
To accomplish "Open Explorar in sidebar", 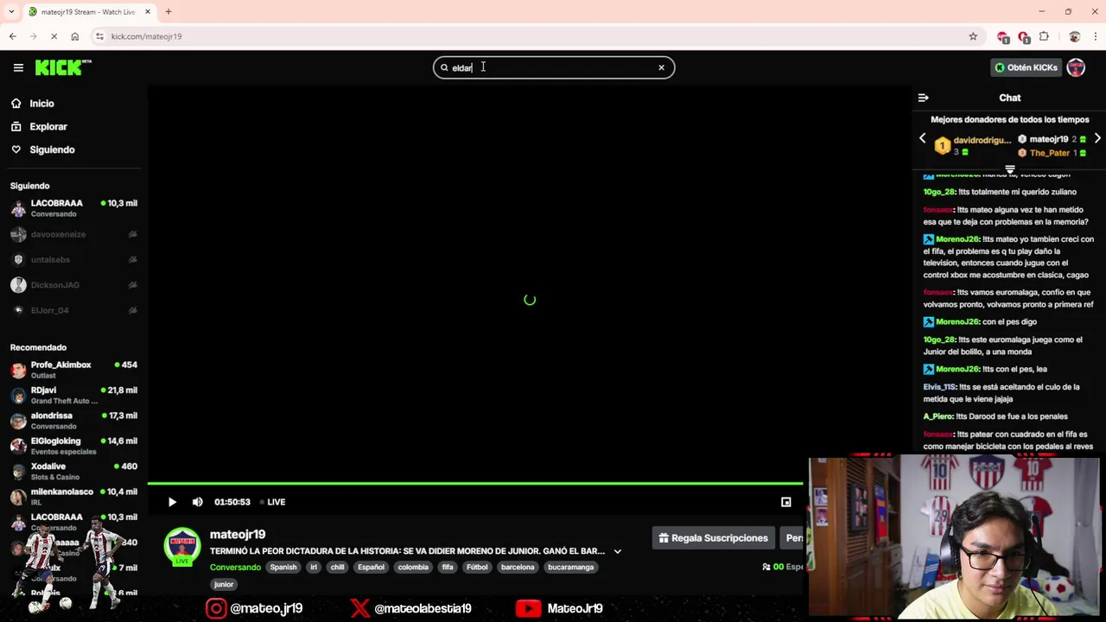I will tap(48, 126).
